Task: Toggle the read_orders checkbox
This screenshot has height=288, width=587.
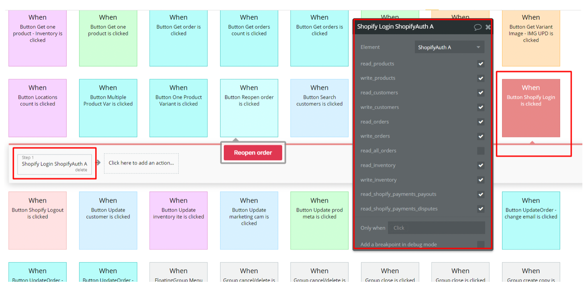Action: pos(481,122)
